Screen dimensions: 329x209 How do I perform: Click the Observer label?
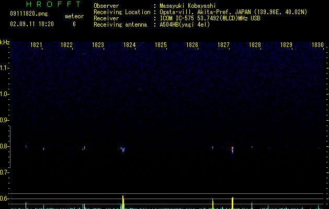(106, 6)
